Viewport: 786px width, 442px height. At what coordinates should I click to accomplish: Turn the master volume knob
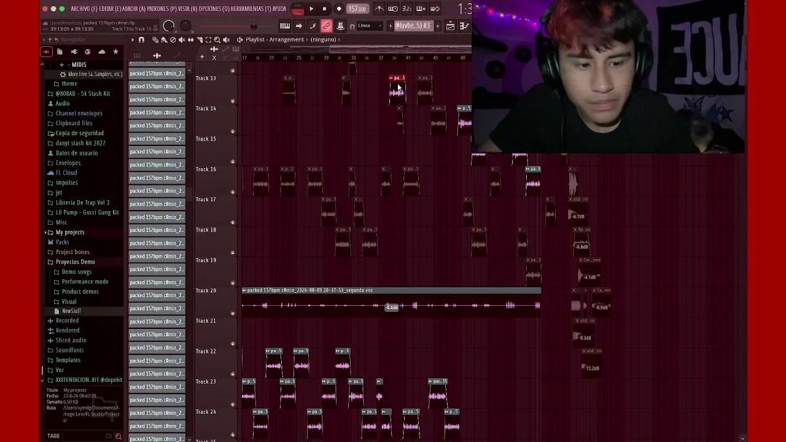point(169,26)
